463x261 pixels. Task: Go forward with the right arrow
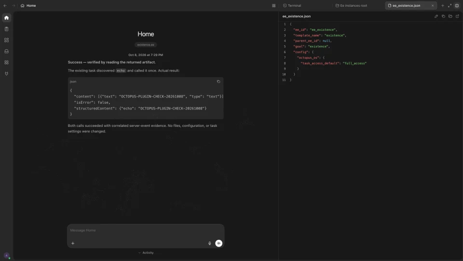click(x=14, y=6)
